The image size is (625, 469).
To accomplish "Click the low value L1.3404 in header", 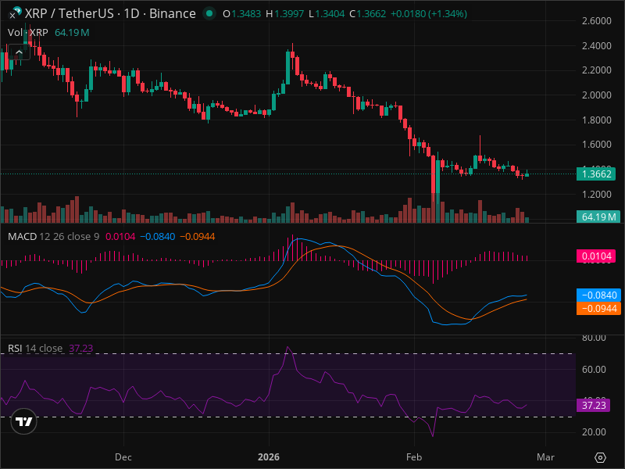I will click(x=327, y=14).
